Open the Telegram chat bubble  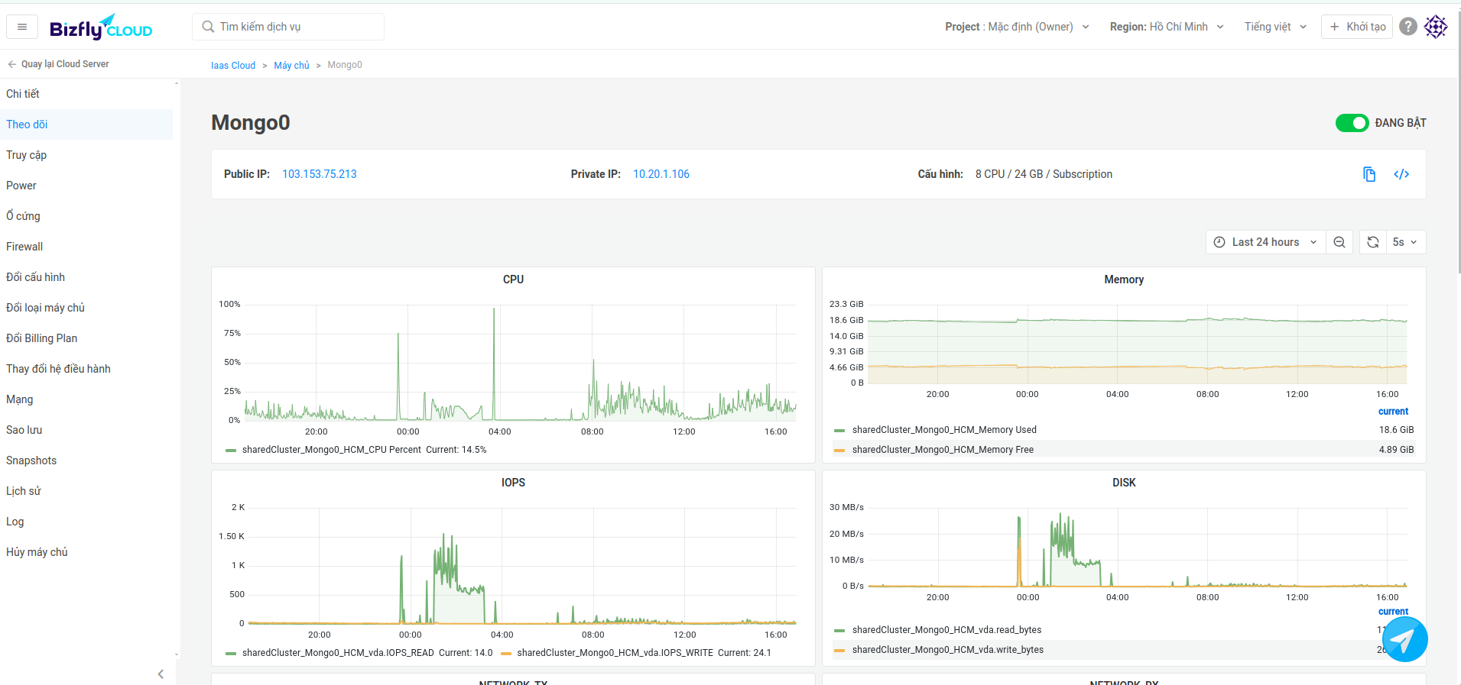(x=1404, y=639)
